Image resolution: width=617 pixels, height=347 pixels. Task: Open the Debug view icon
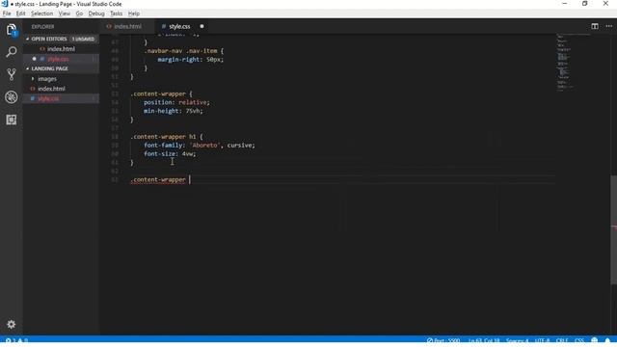(x=11, y=96)
